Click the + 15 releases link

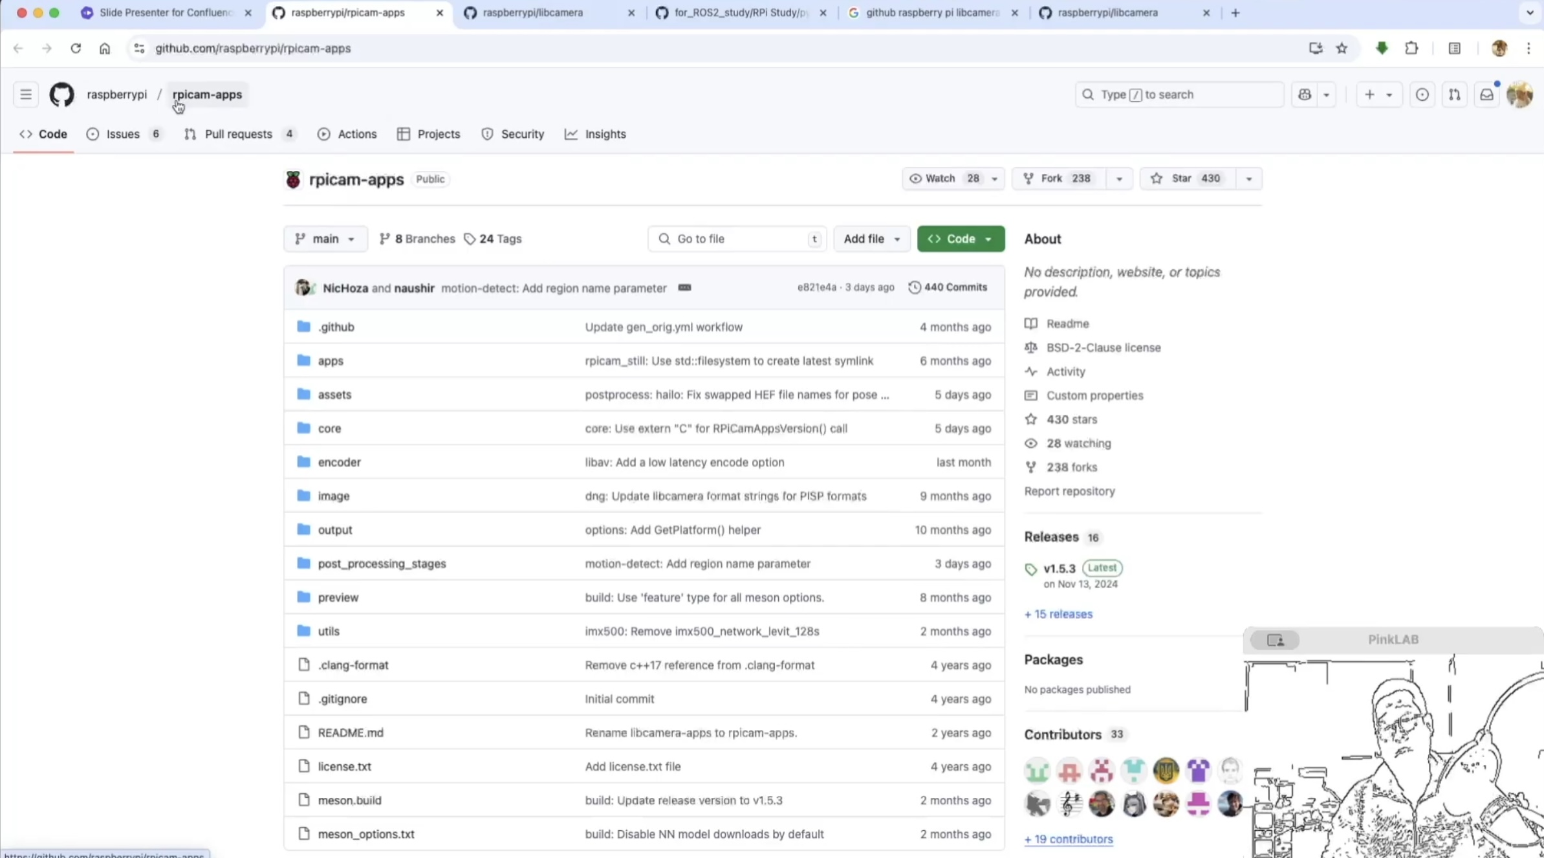[1058, 614]
